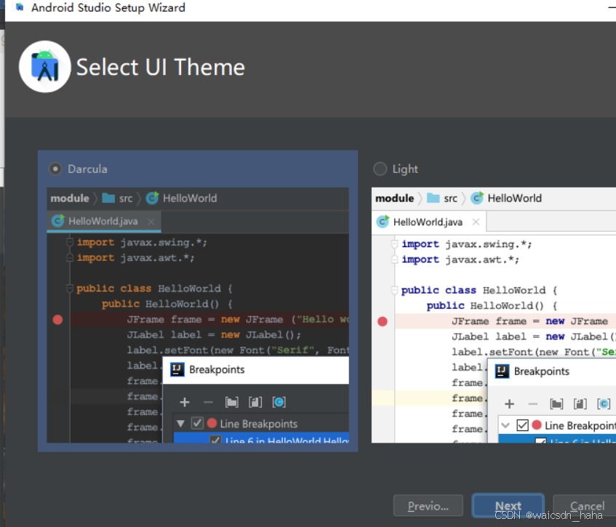This screenshot has width=616, height=527.
Task: Click module breadcrumb in Darcula preview
Action: point(70,198)
